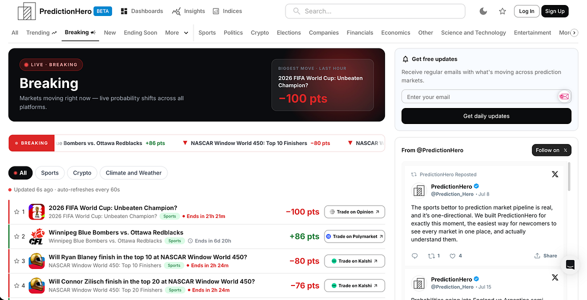Screen dimensions: 587x300
Task: Select the Trending tab
Action: tap(41, 32)
